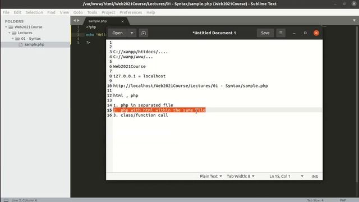Click the Open button in gedit
Screen dimensions: 359x202
click(117, 33)
